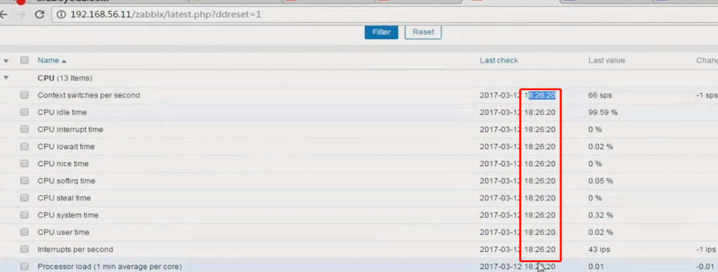Sort the table by the Name column
Image resolution: width=718 pixels, height=272 pixels.
(x=52, y=60)
